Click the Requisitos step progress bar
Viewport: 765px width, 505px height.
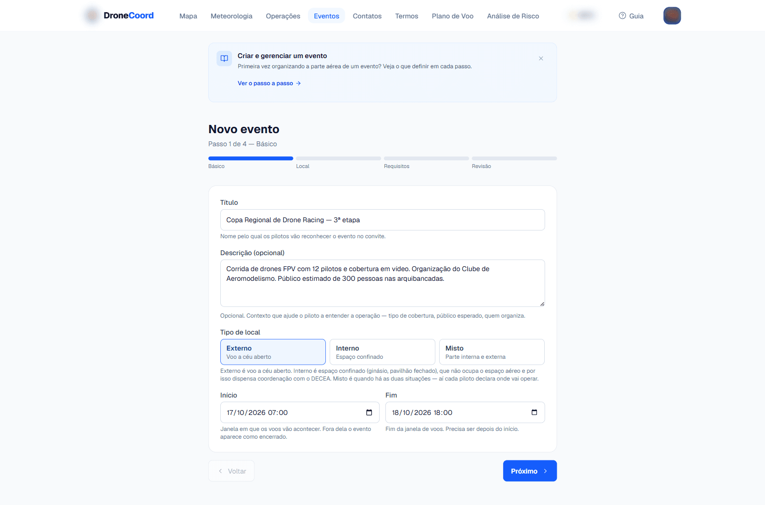427,158
